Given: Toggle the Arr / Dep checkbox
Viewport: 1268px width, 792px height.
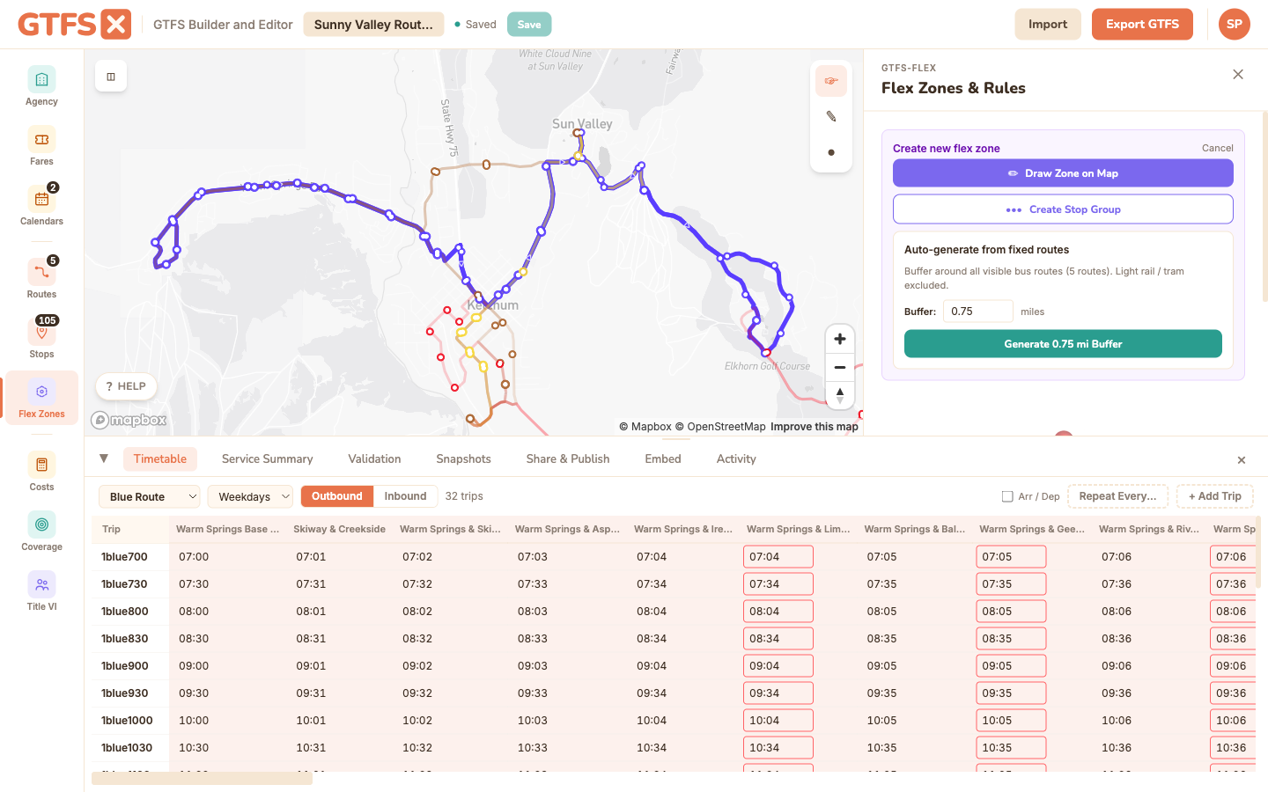Looking at the screenshot, I should tap(1007, 496).
